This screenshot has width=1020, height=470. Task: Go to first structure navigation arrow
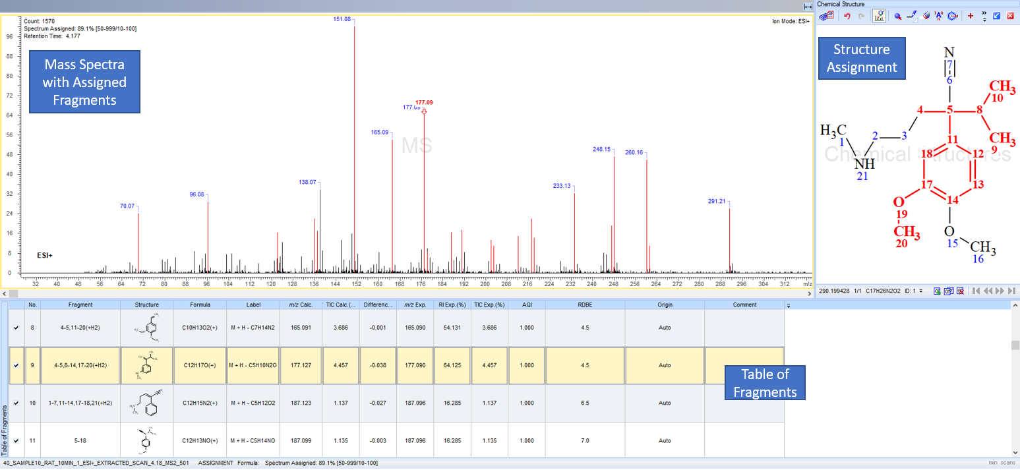[976, 291]
